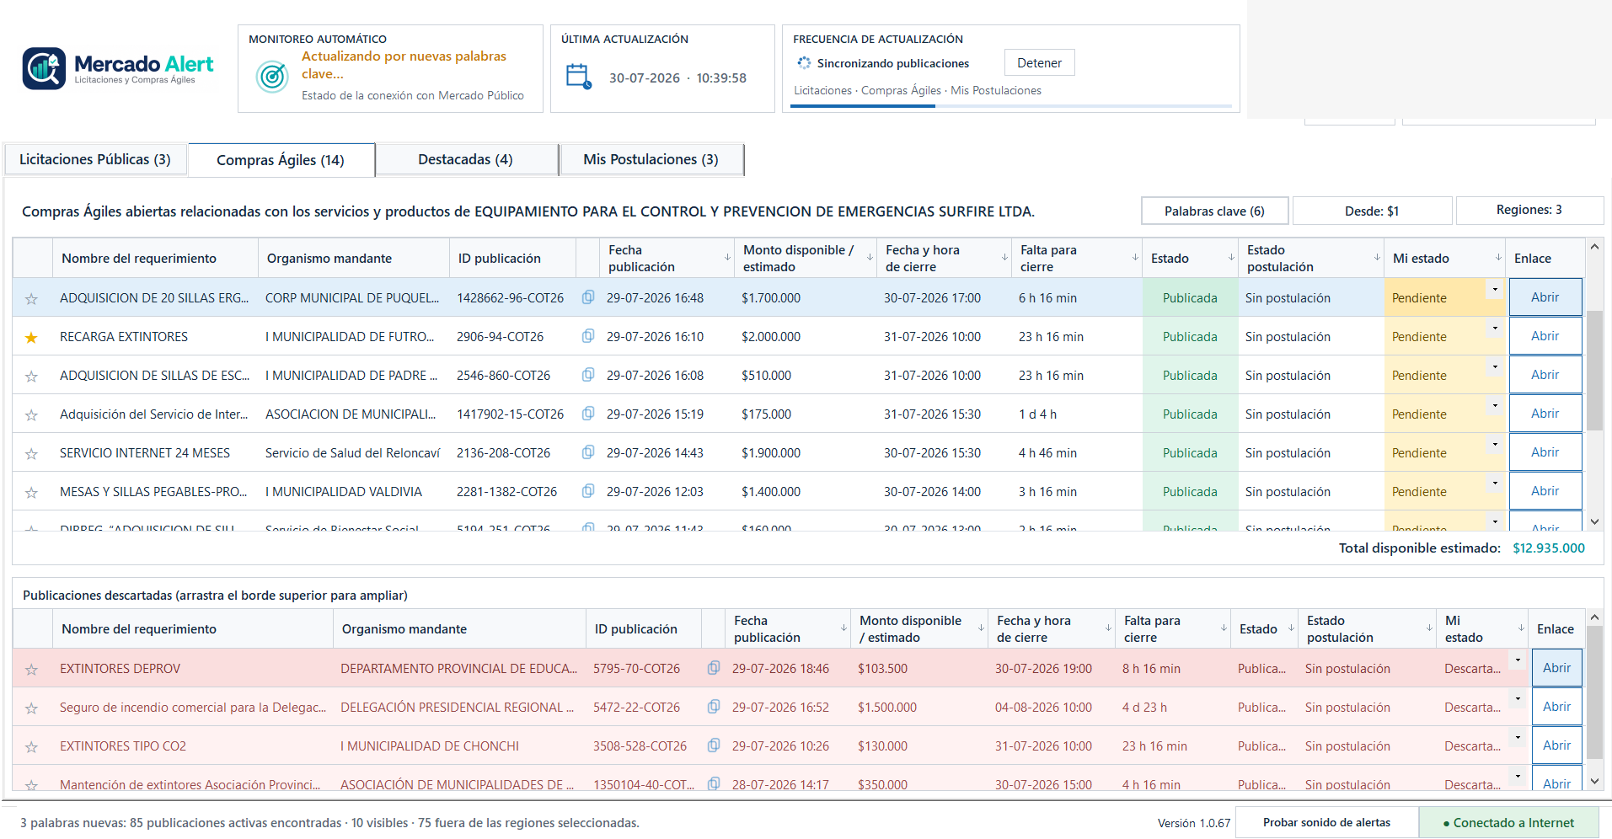
Task: Click the discarded table scroll-up arrow
Action: coord(1594,617)
